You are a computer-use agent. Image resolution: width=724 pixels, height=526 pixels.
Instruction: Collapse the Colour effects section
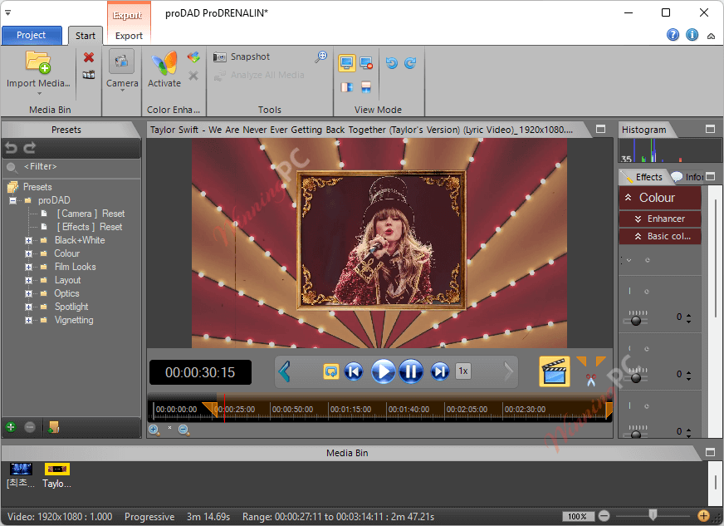pyautogui.click(x=660, y=198)
